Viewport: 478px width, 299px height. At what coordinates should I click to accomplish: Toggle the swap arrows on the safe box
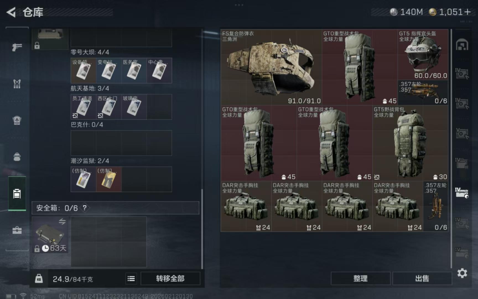coord(62,221)
